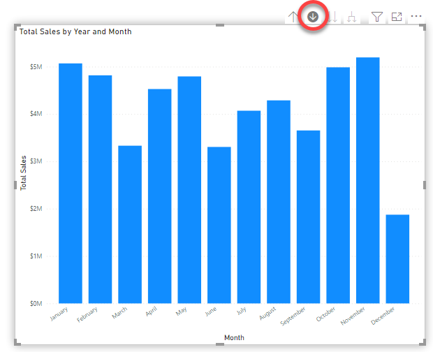Image resolution: width=433 pixels, height=352 pixels.
Task: Click the top-center resize handle of visual
Action: (x=220, y=25)
